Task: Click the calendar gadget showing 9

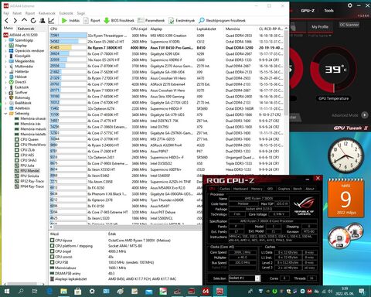Action: click(345, 198)
